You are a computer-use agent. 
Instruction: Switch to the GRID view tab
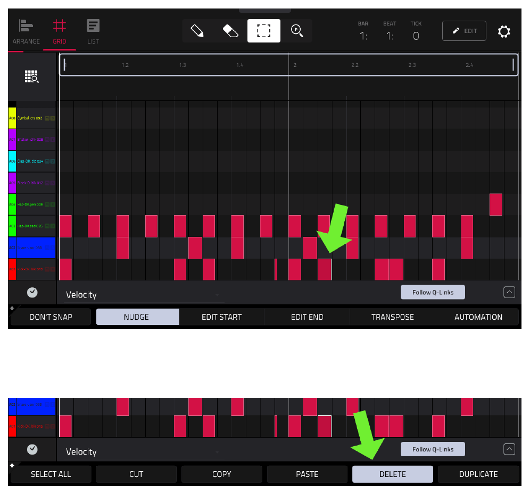click(x=60, y=32)
